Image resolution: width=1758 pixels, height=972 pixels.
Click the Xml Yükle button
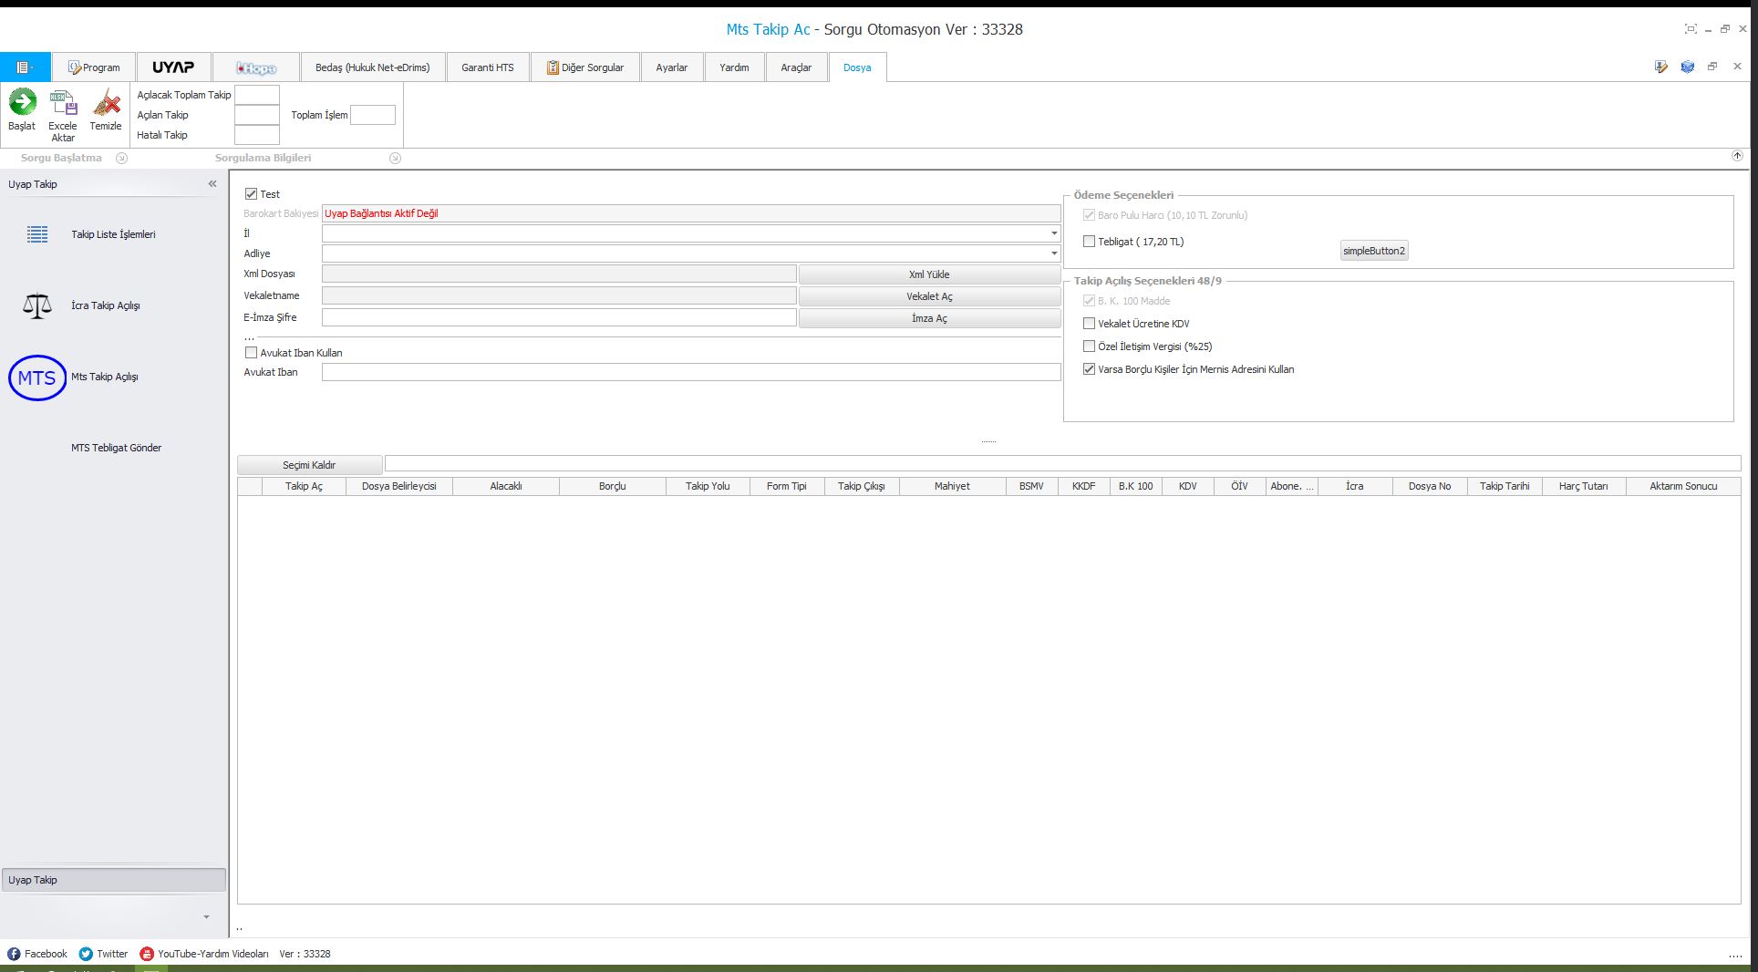(x=929, y=274)
